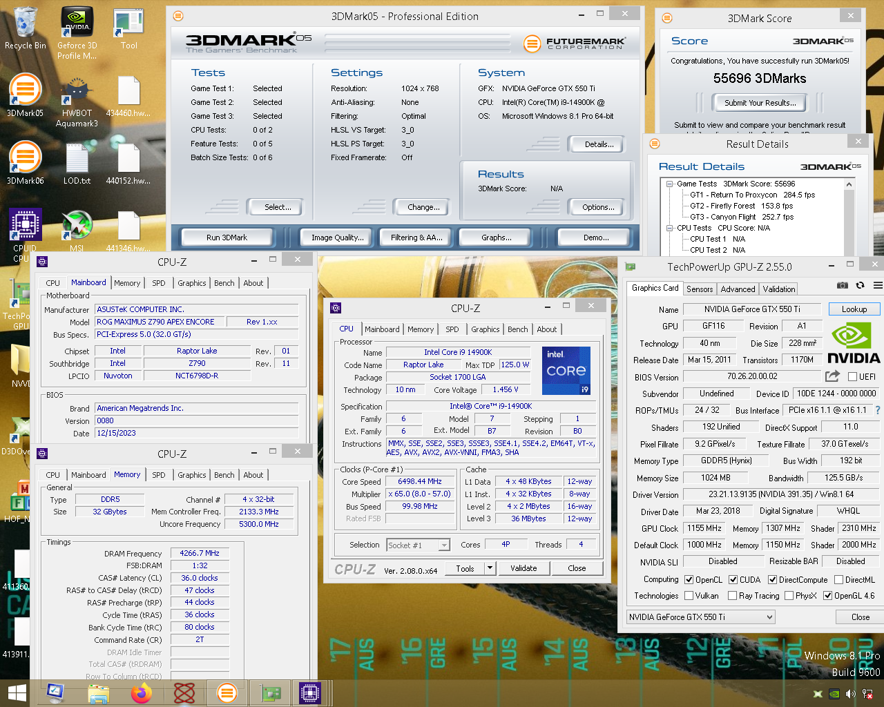The image size is (884, 707).
Task: Click the Lookup button in GPU-Z
Action: [x=854, y=309]
